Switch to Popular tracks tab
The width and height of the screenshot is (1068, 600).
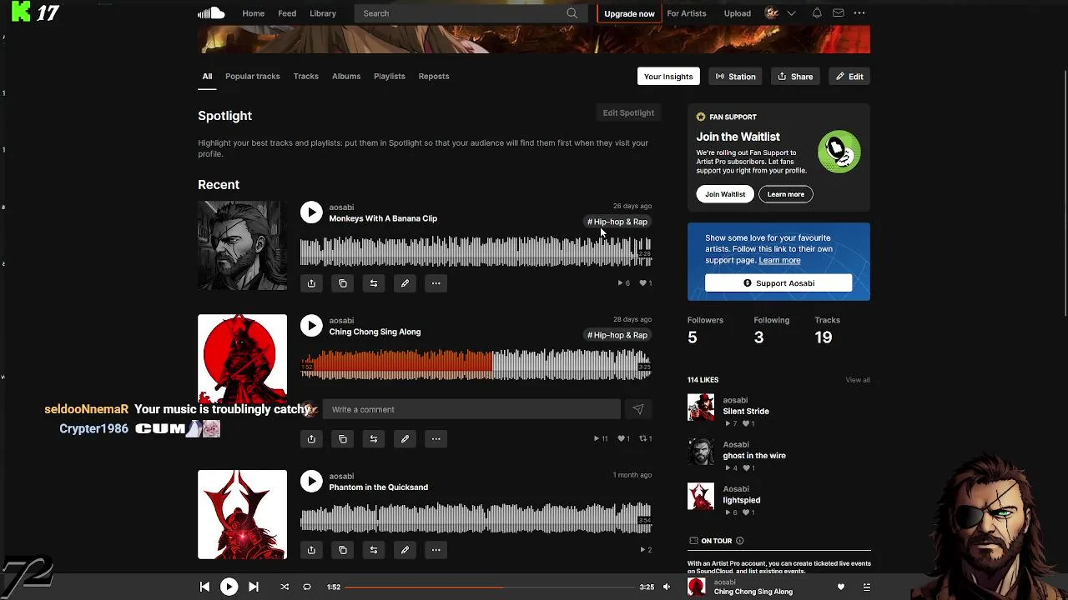[x=252, y=77]
